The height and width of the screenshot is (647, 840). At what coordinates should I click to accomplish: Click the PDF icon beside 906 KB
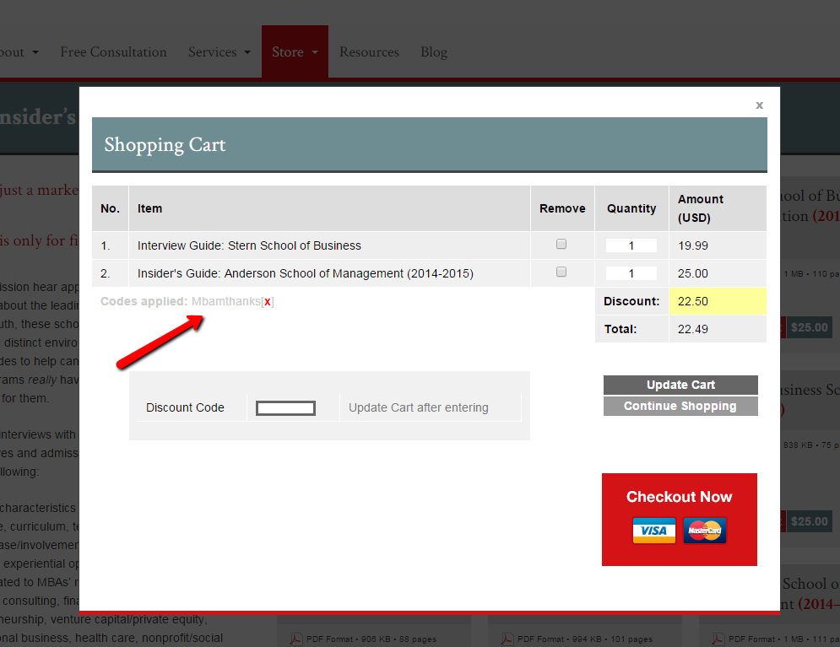[x=296, y=639]
